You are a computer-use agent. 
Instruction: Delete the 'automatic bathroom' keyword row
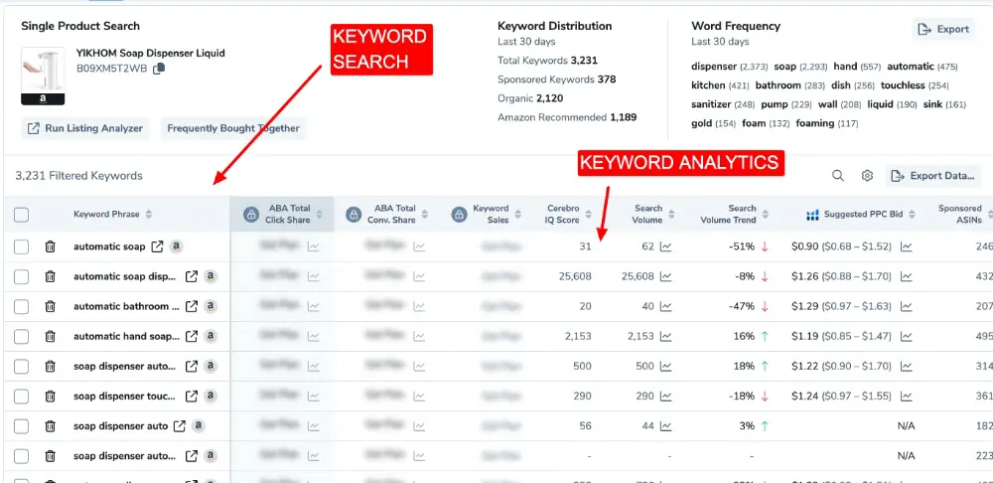50,306
